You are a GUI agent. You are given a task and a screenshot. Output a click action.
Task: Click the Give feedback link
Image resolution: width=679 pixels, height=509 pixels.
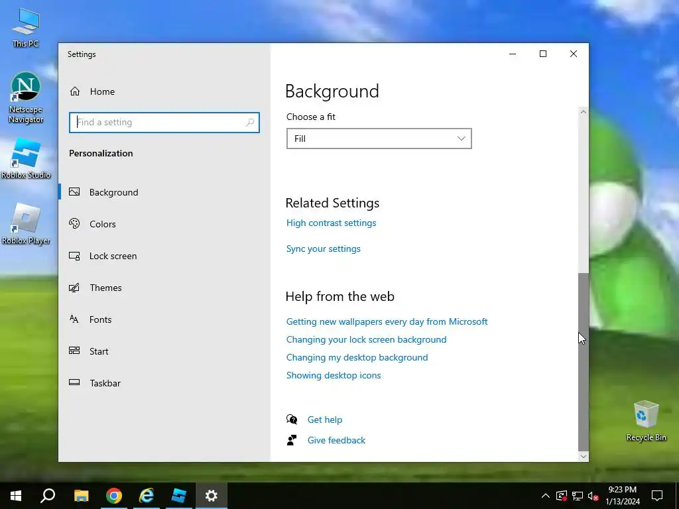coord(336,440)
